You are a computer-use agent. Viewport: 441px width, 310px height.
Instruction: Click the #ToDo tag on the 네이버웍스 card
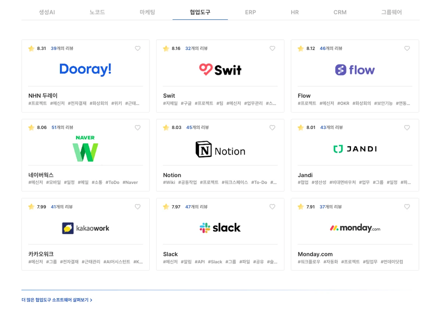112,182
